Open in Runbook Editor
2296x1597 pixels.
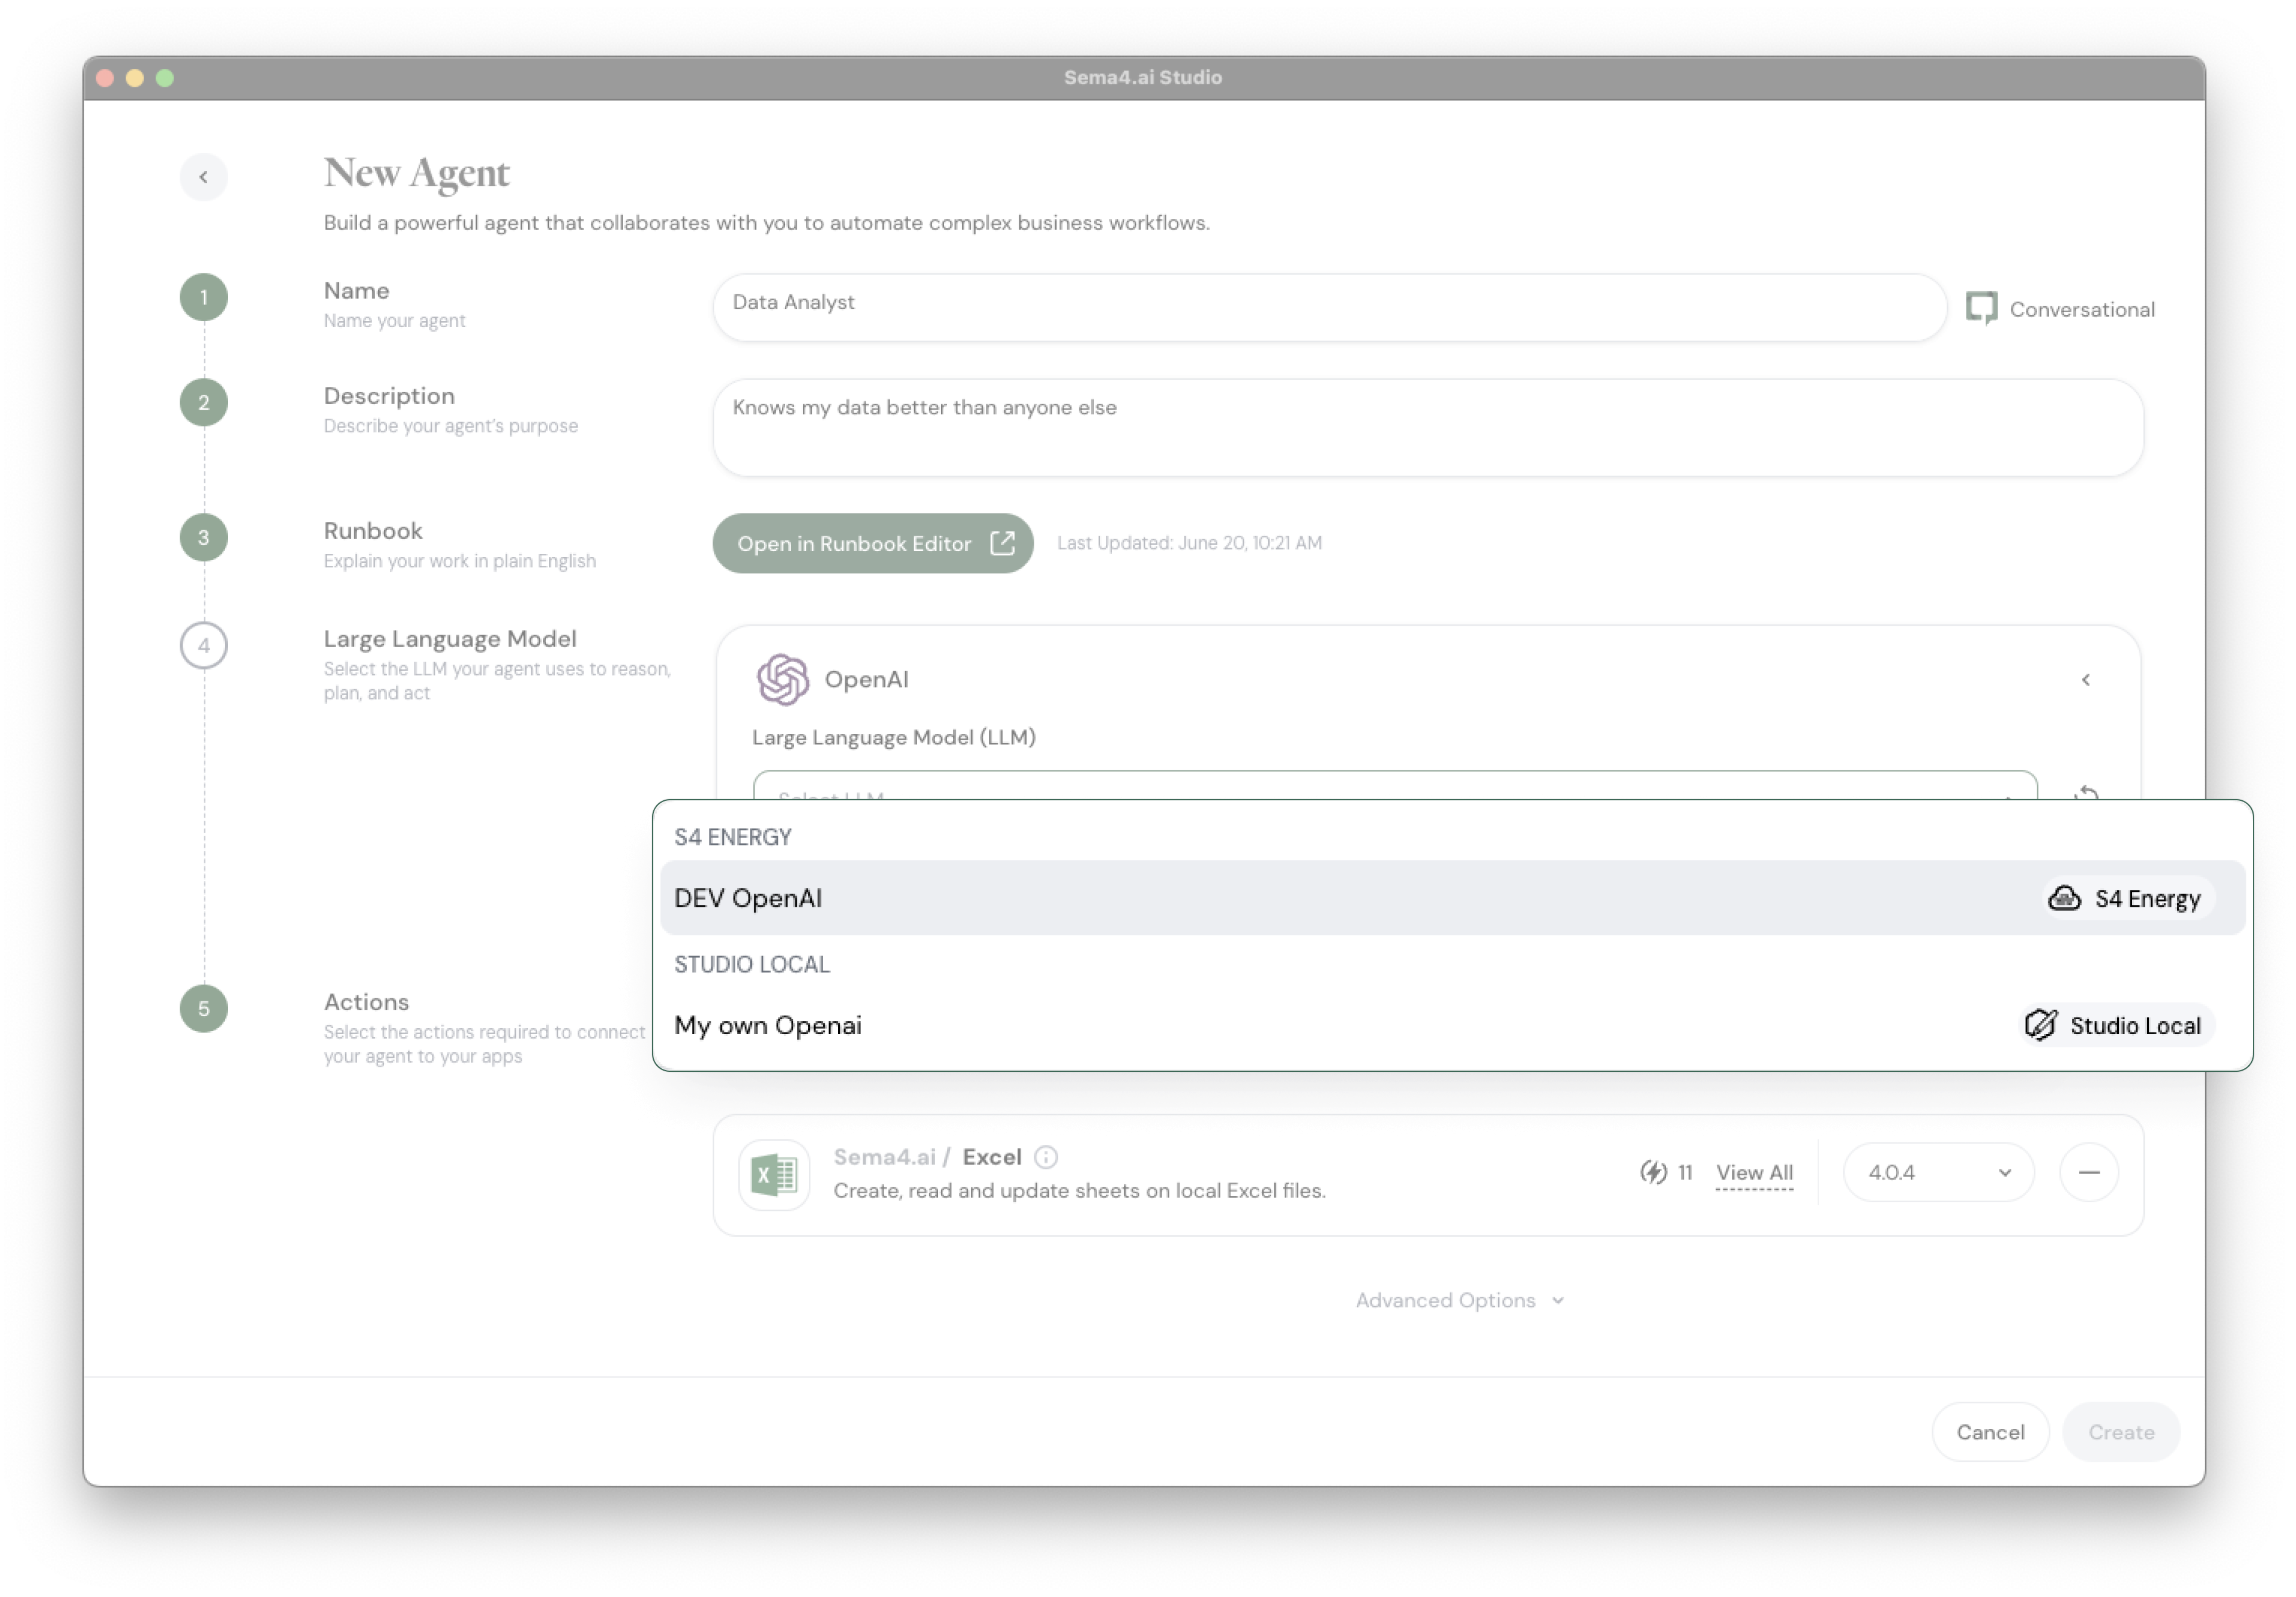tap(872, 543)
